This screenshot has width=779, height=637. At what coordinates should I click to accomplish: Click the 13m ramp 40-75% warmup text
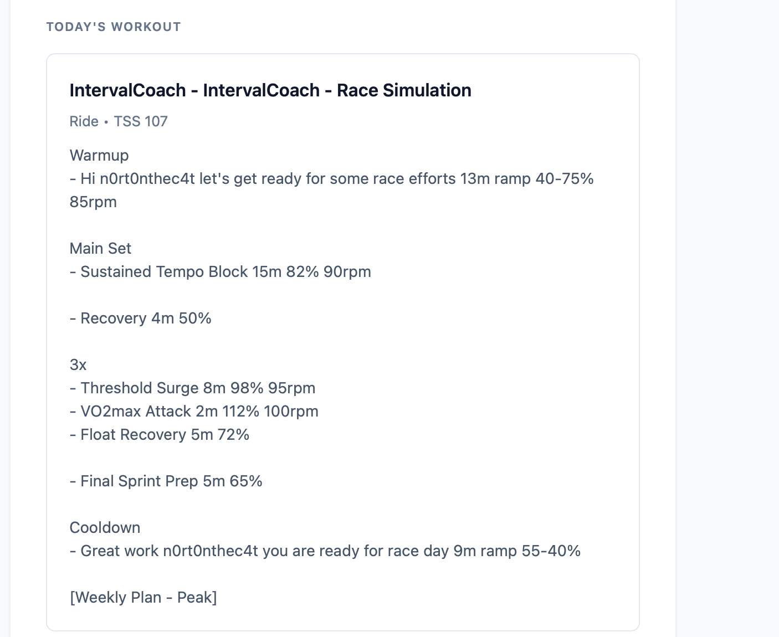(x=527, y=178)
